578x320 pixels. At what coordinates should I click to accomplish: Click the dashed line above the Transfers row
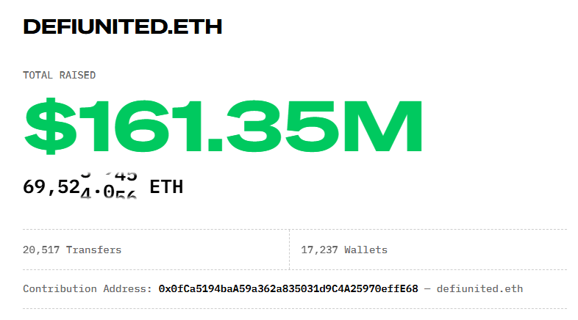294,230
